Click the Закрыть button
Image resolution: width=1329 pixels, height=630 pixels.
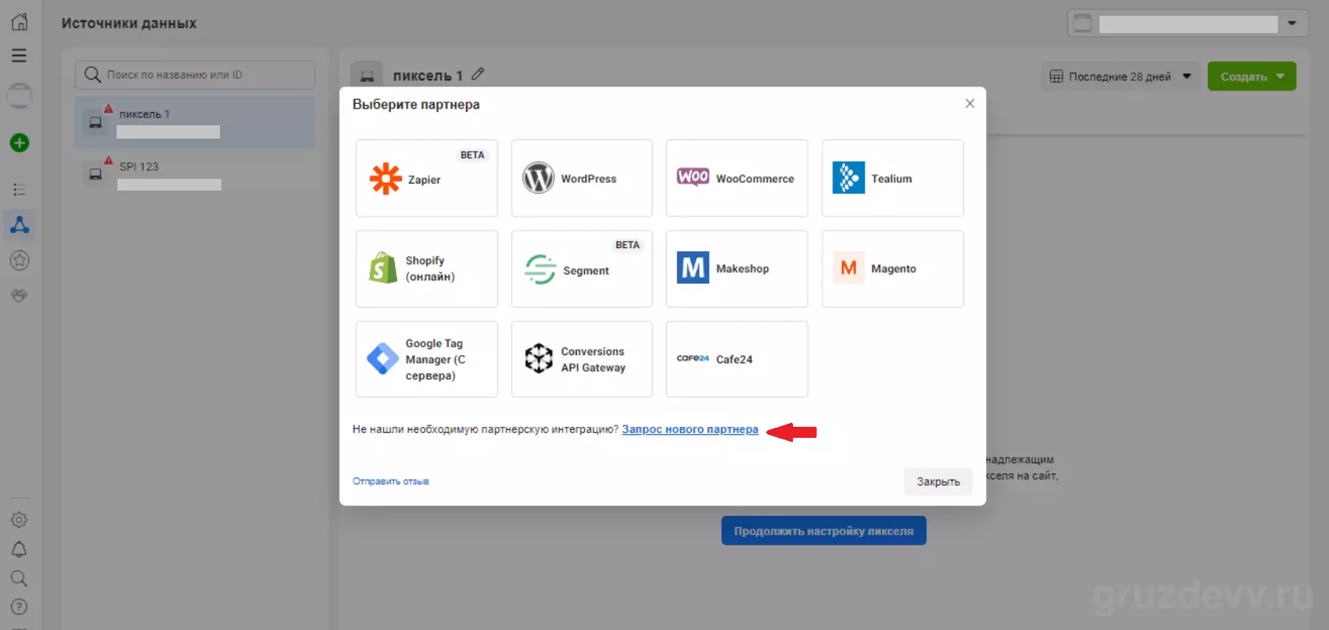[x=938, y=481]
